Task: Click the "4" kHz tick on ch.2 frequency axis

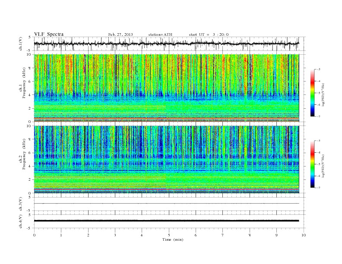Action: click(x=30, y=166)
